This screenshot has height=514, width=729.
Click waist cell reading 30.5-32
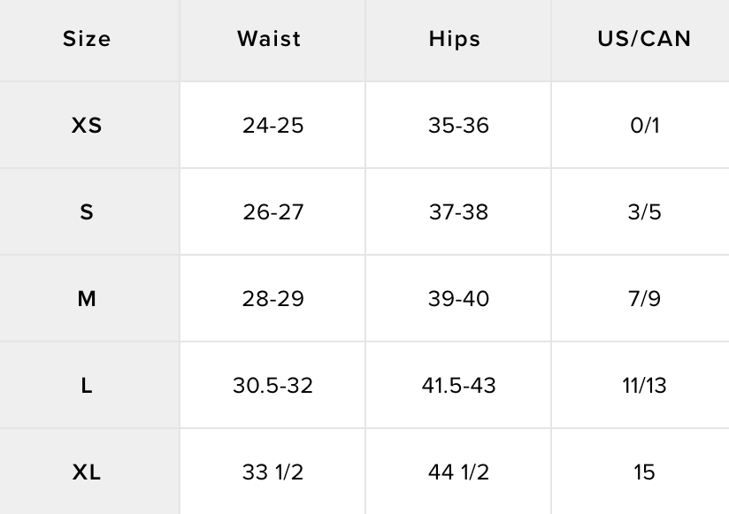coord(272,386)
